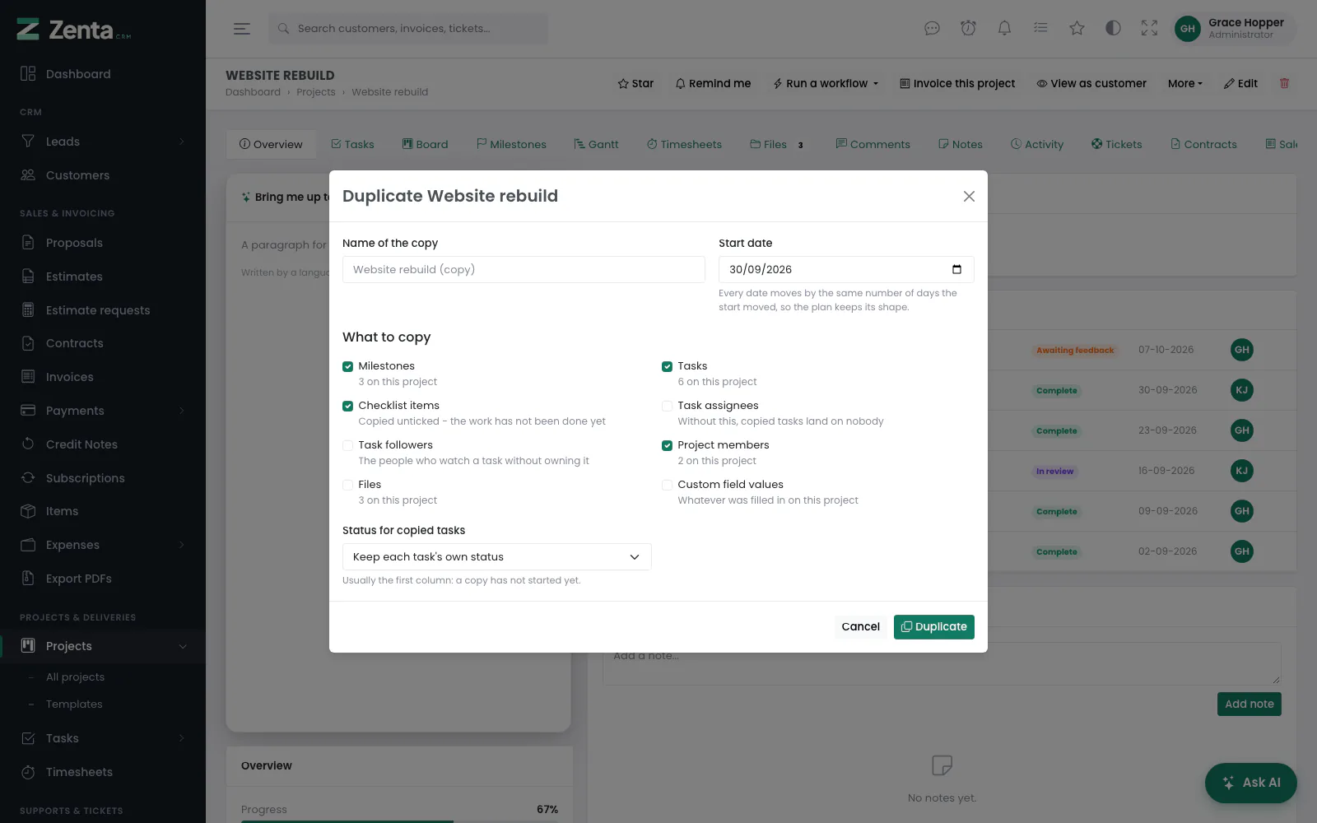Click the search customers, invoices, tickets field
The image size is (1317, 823).
pos(407,29)
